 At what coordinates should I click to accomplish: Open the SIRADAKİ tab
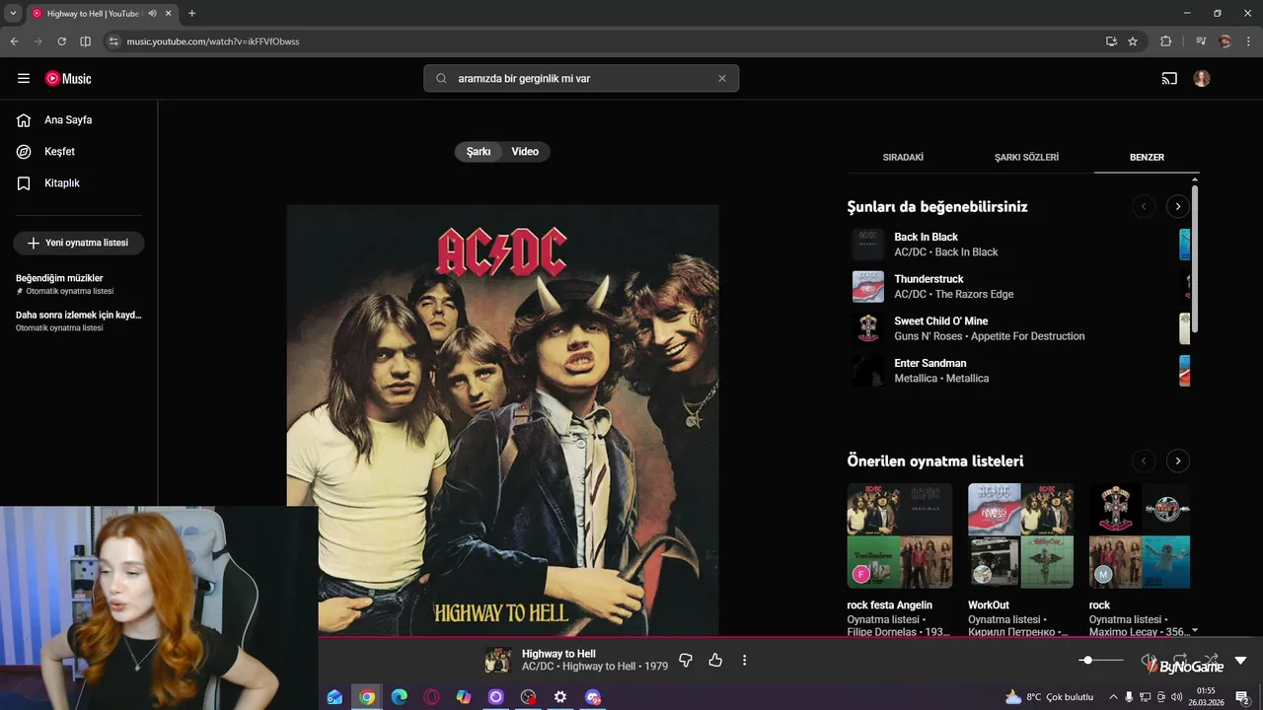click(x=903, y=157)
